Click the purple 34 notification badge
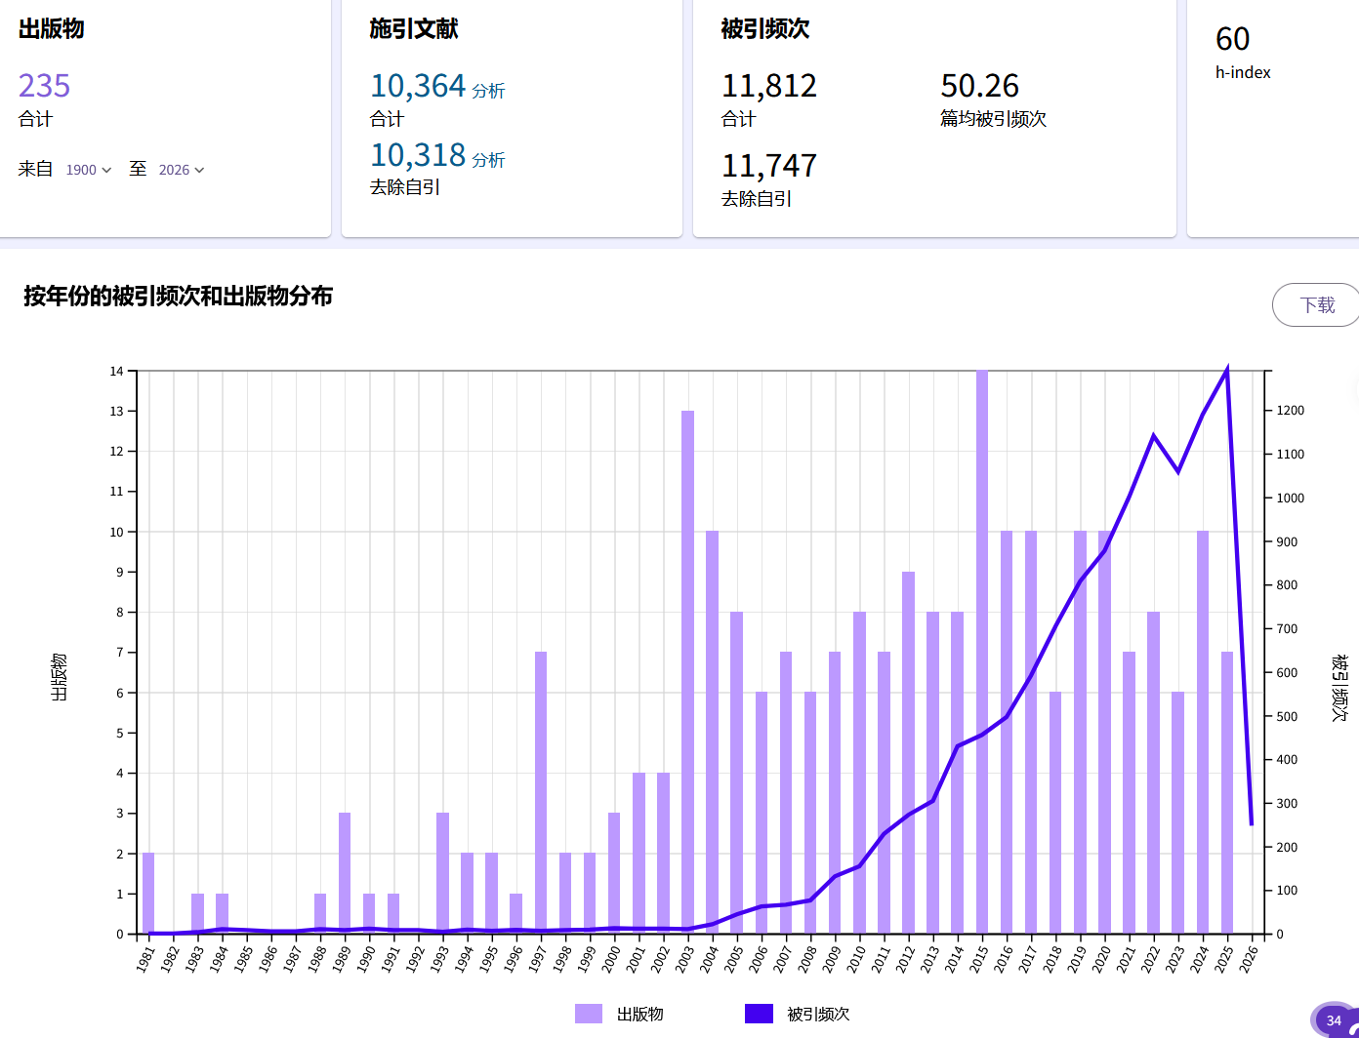 pos(1334,1020)
